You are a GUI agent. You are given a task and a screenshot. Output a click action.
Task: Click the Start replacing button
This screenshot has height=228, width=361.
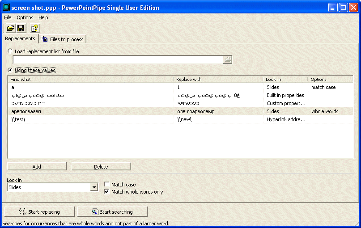[x=40, y=211]
